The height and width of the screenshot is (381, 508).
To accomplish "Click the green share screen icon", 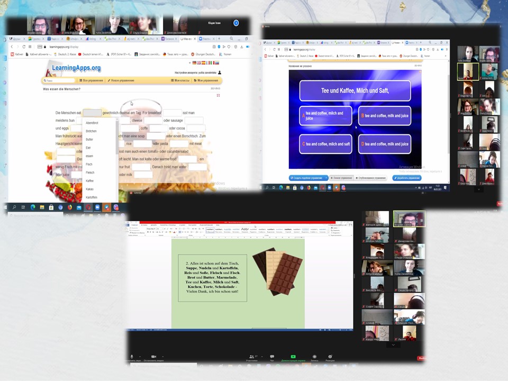I will pos(293,357).
